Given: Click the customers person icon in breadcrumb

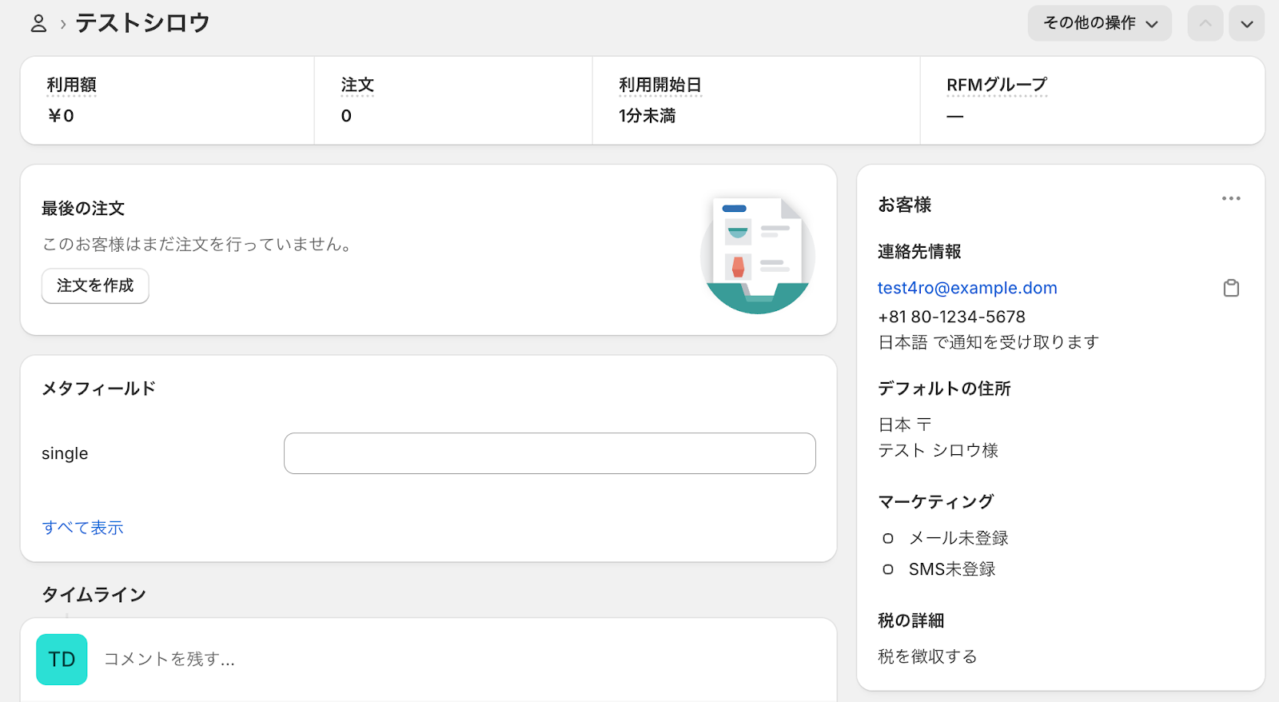Looking at the screenshot, I should 38,24.
